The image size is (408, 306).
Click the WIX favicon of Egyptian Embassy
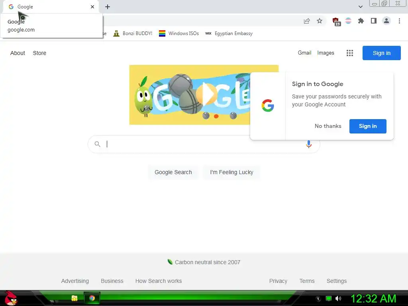click(208, 33)
